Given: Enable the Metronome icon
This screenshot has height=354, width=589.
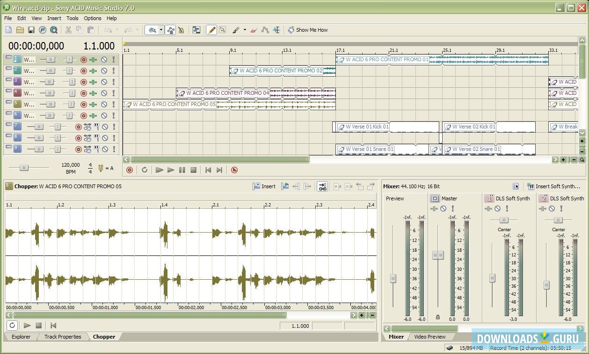Looking at the screenshot, I should coord(181,30).
